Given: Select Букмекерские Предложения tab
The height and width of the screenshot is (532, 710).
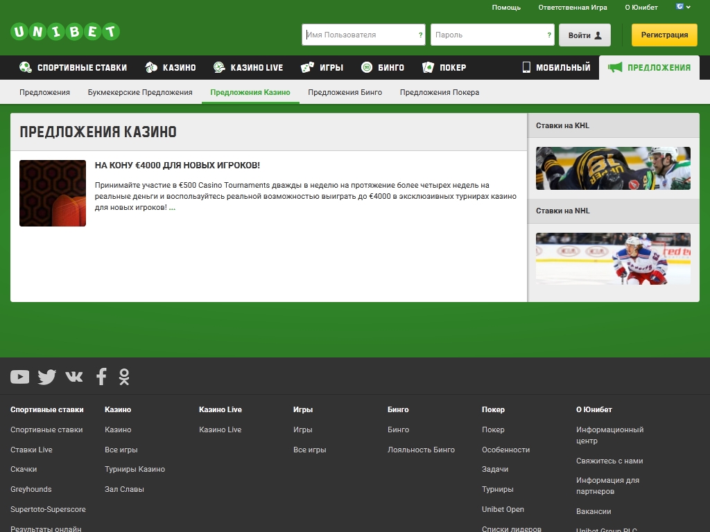Looking at the screenshot, I should [140, 92].
